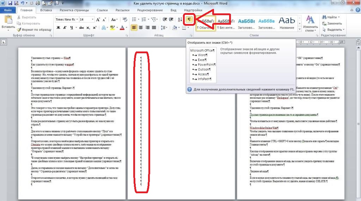Open Изменить стили menu

(x=310, y=24)
